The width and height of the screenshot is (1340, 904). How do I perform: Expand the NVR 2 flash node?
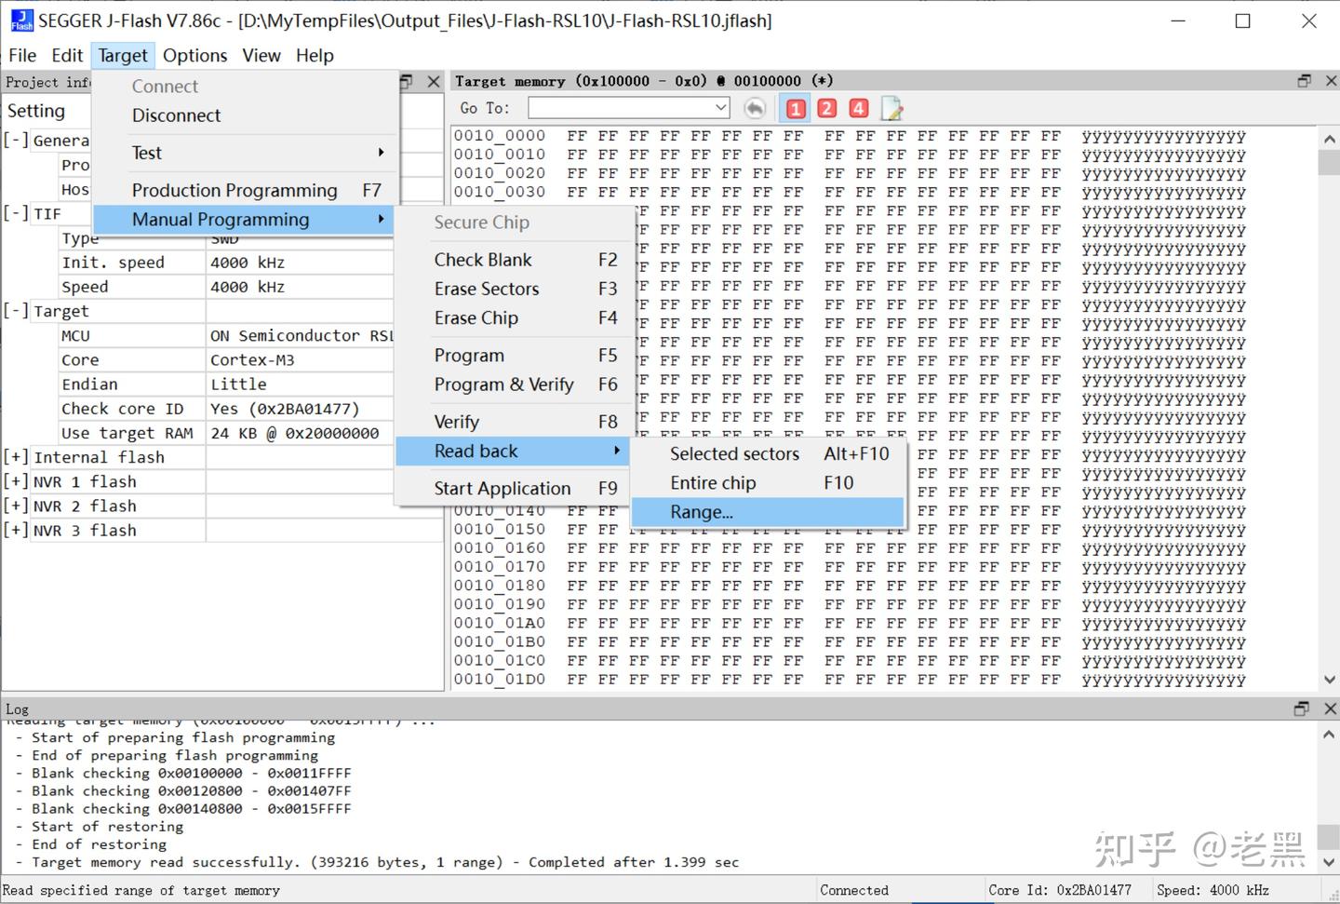(x=16, y=506)
